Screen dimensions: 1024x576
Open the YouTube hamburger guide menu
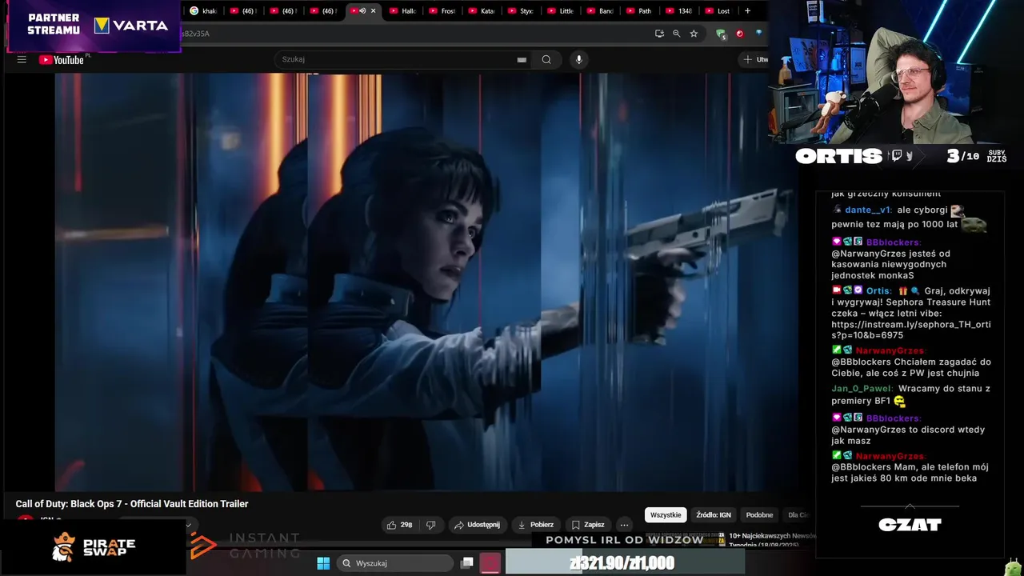22,59
